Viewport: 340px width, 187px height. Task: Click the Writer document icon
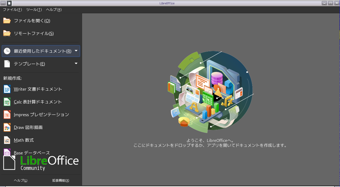coord(7,89)
